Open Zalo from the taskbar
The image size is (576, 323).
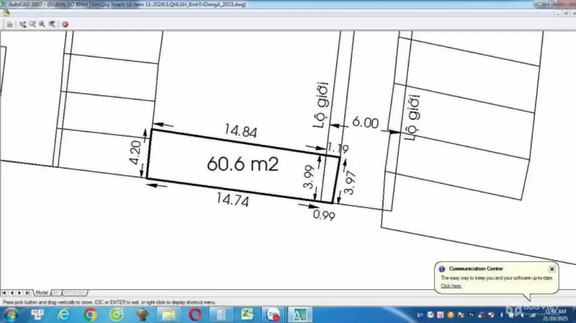click(273, 314)
